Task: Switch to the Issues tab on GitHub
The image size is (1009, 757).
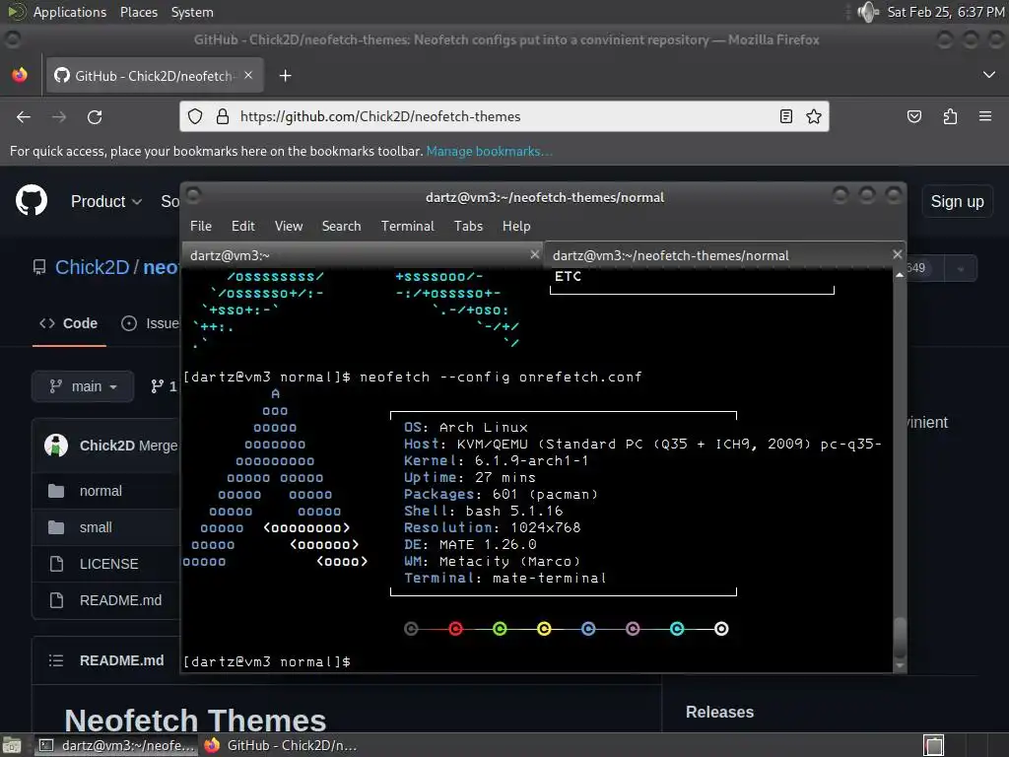Action: tap(150, 323)
